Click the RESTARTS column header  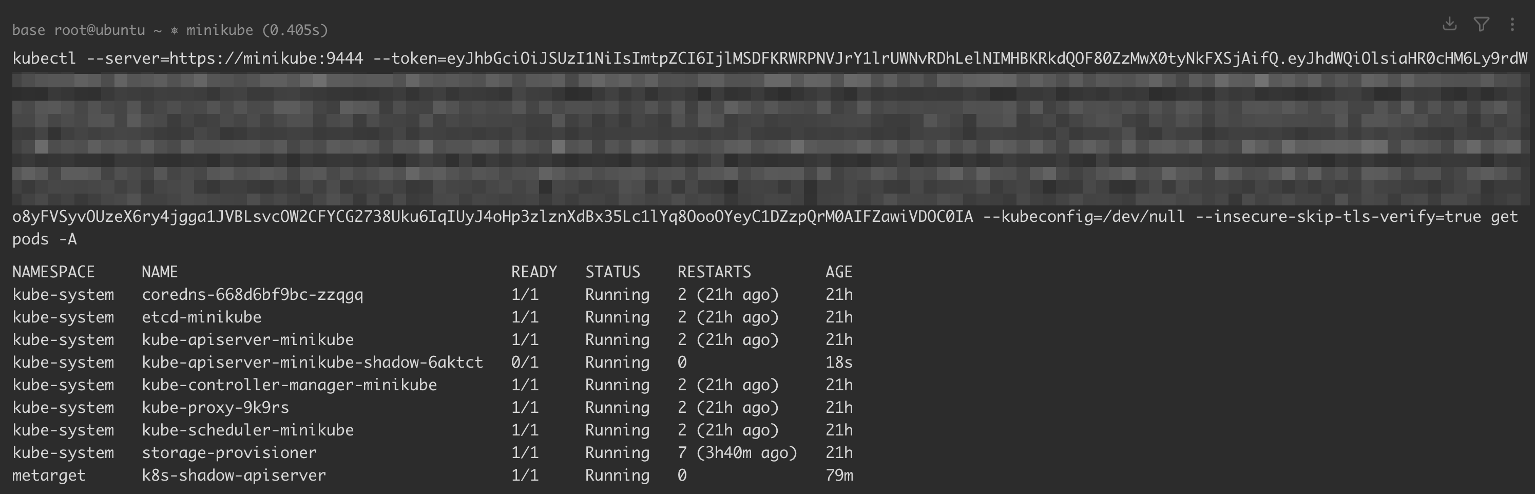(x=714, y=272)
